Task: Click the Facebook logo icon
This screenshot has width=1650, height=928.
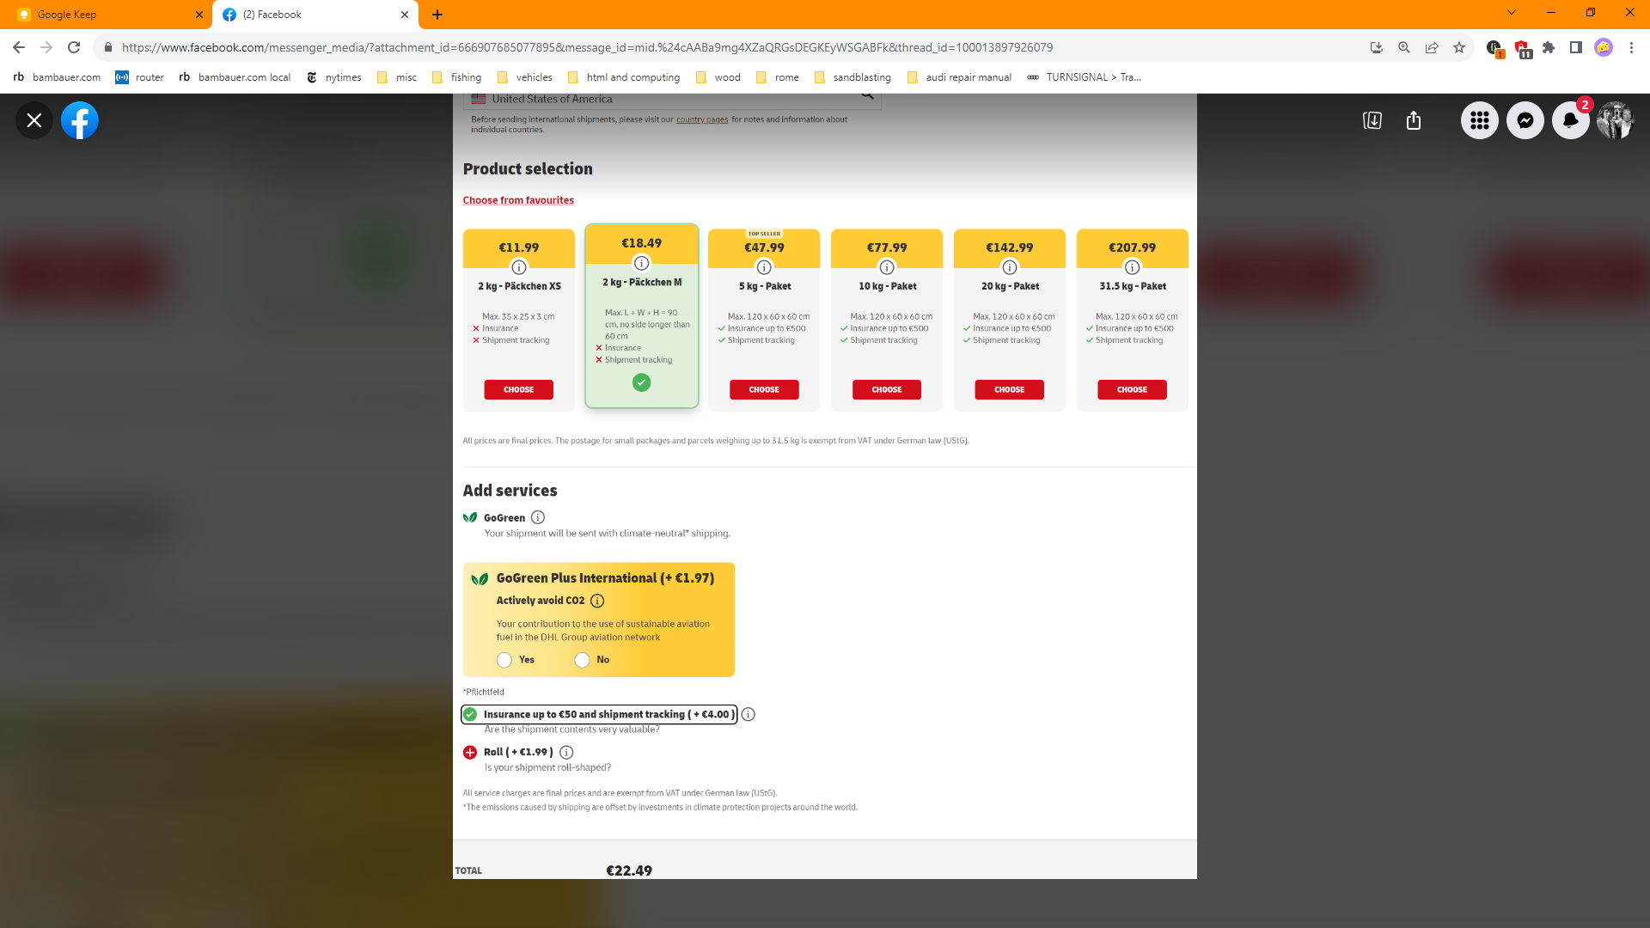Action: pyautogui.click(x=80, y=120)
